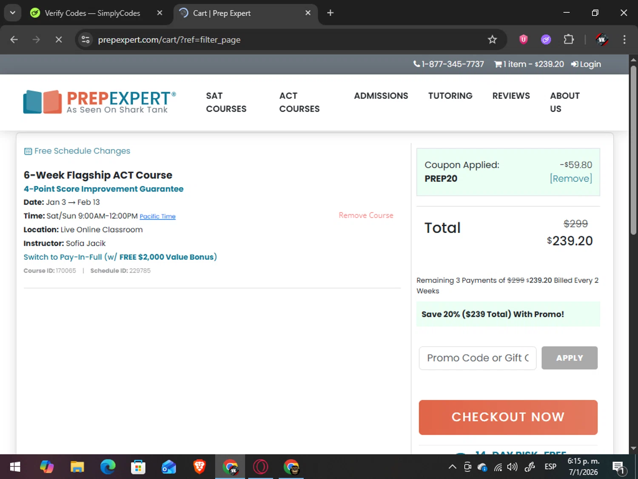Open the volume speaker tray icon
Image resolution: width=638 pixels, height=479 pixels.
pyautogui.click(x=512, y=467)
